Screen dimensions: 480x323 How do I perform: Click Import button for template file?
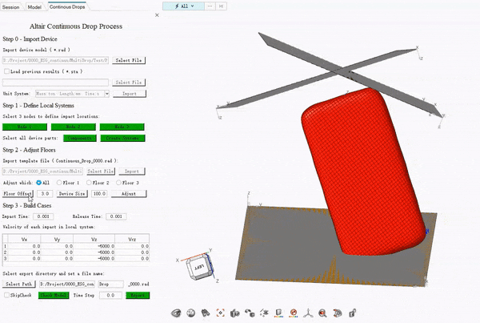point(132,172)
